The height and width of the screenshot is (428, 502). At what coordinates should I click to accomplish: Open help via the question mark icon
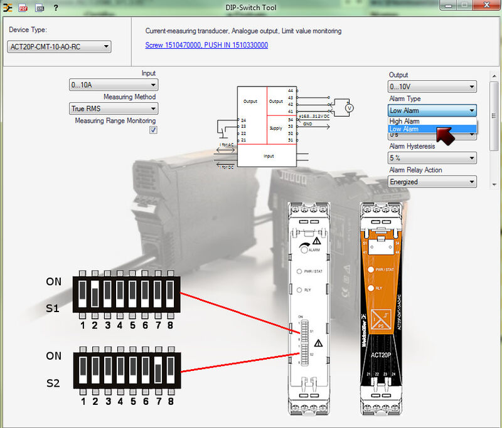click(56, 8)
